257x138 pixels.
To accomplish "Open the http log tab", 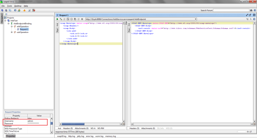I will [72, 136].
